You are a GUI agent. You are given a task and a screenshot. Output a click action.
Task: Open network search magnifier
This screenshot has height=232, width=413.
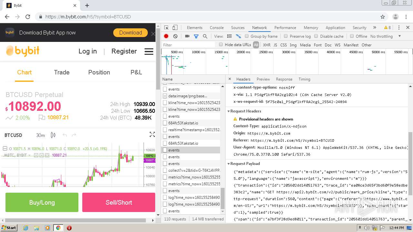(x=205, y=36)
